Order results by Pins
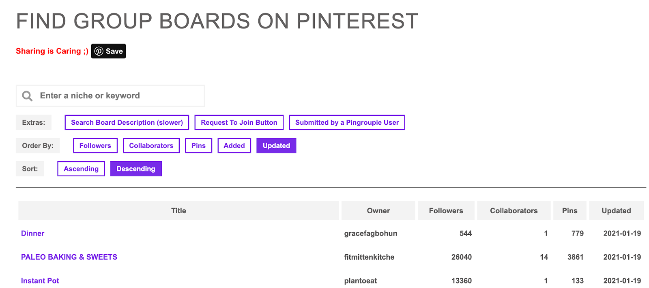Image resolution: width=649 pixels, height=288 pixels. click(x=198, y=146)
